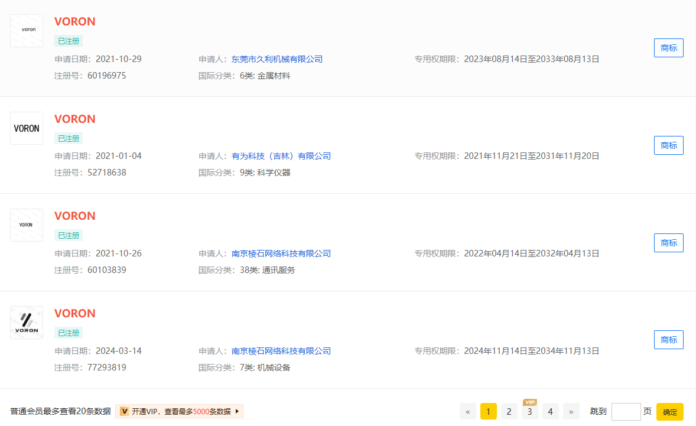Open 南京棱石网络科技有限公司 link in class 7 entry
This screenshot has width=696, height=426.
281,351
